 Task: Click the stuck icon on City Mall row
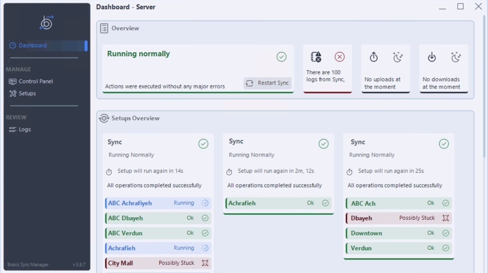point(205,263)
